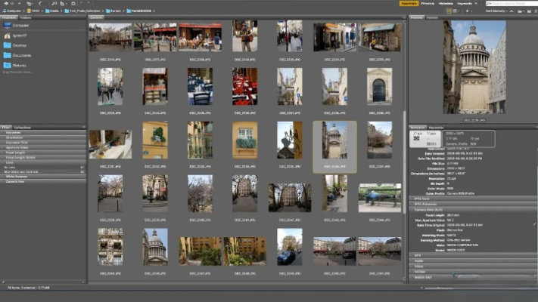The width and height of the screenshot is (538, 302).
Task: Expand the Keywords filter section
Action: pyautogui.click(x=15, y=134)
